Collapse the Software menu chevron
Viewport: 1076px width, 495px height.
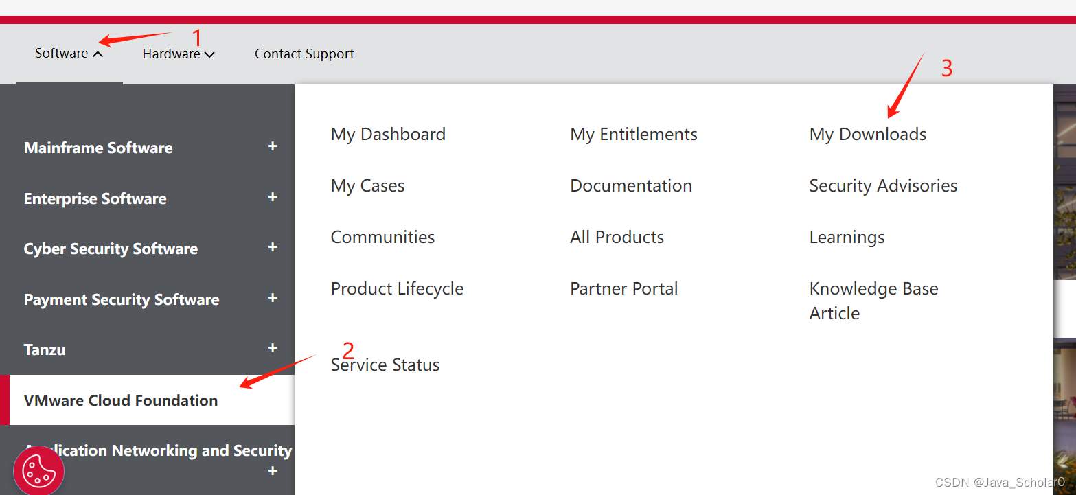98,54
